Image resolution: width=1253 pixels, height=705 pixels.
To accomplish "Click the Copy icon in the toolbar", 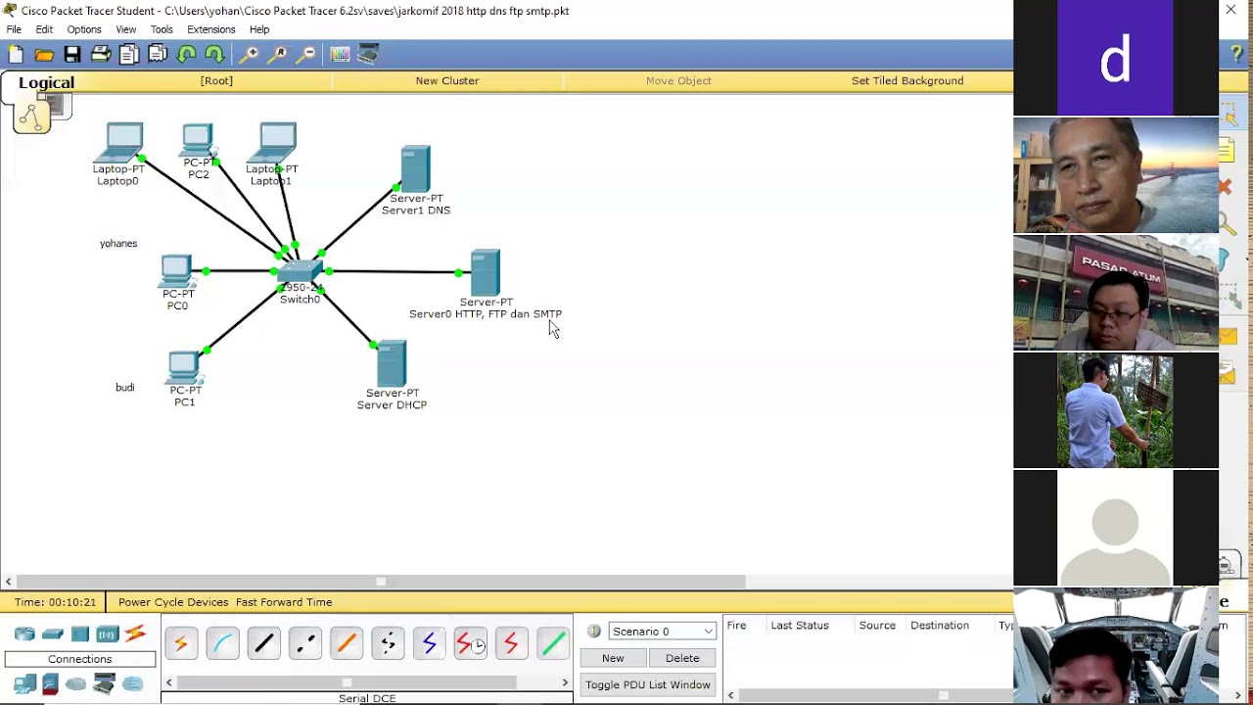I will pyautogui.click(x=129, y=55).
